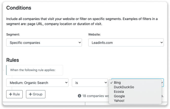Image resolution: width=170 pixels, height=109 pixels.
Task: Click the Website dropdown chevron arrow
Action: [161, 43]
